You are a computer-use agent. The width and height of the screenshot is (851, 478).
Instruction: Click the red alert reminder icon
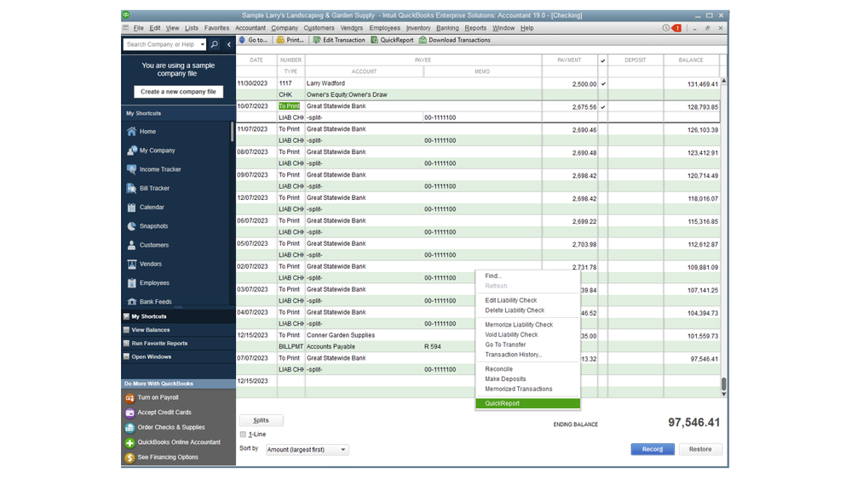click(676, 28)
